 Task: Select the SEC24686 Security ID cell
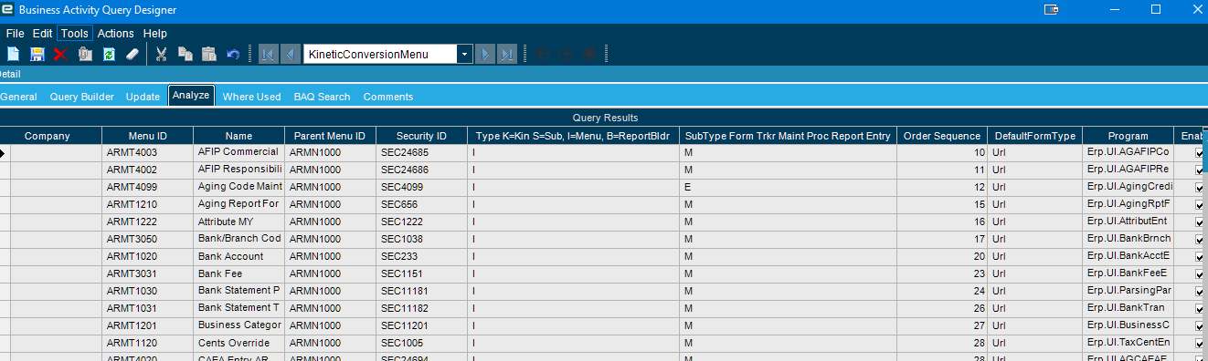421,170
